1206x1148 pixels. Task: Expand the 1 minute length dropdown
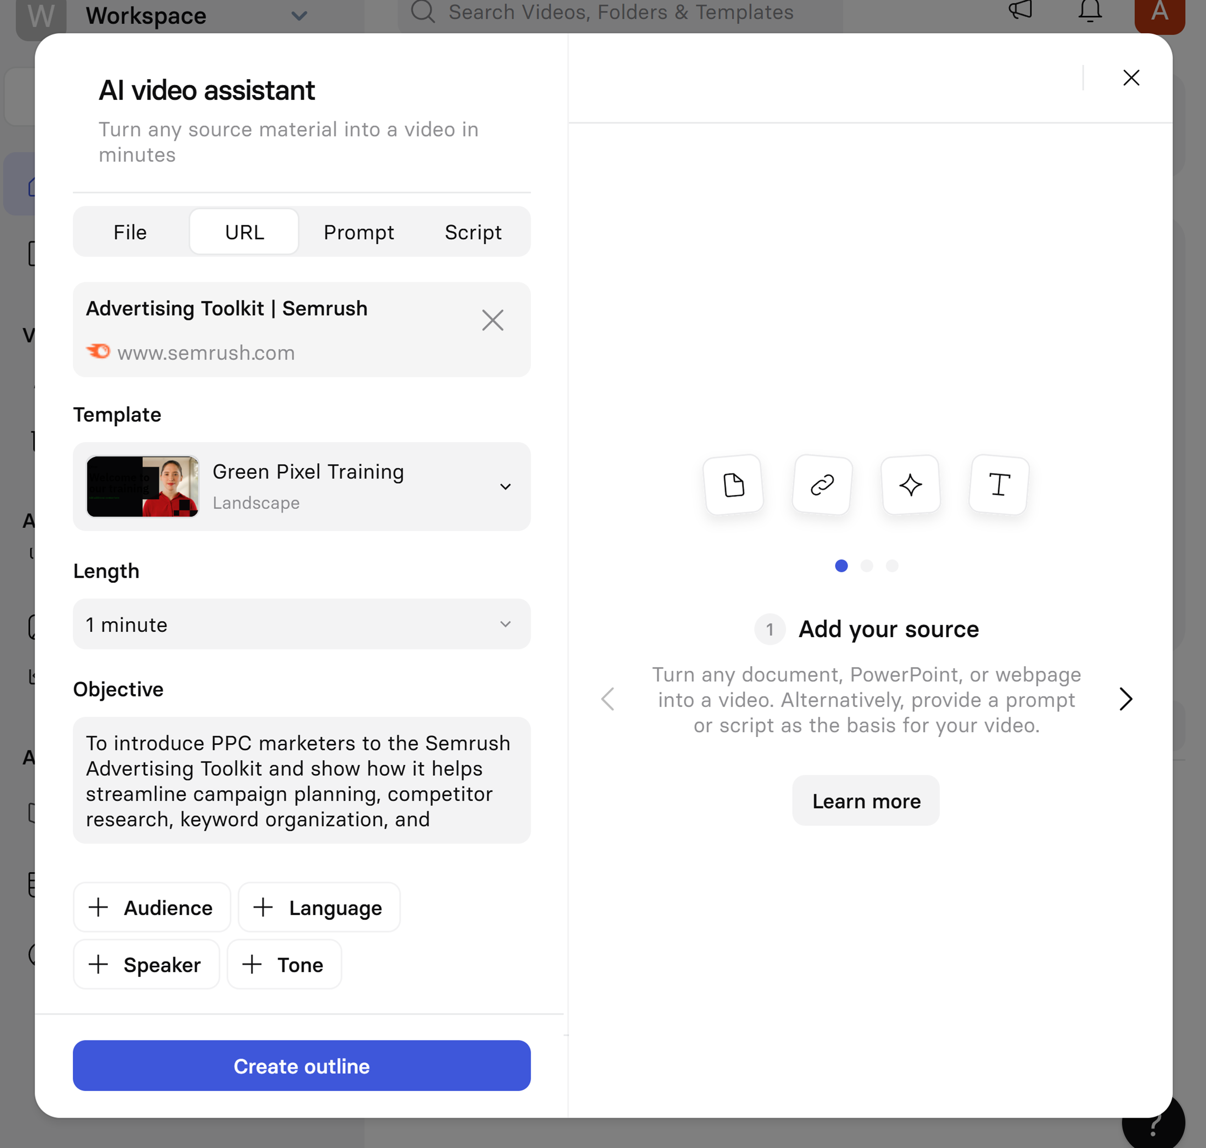point(301,624)
